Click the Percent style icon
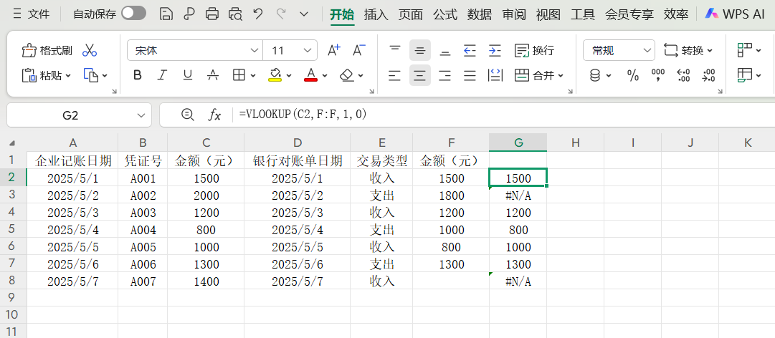Image resolution: width=775 pixels, height=338 pixels. (x=633, y=75)
